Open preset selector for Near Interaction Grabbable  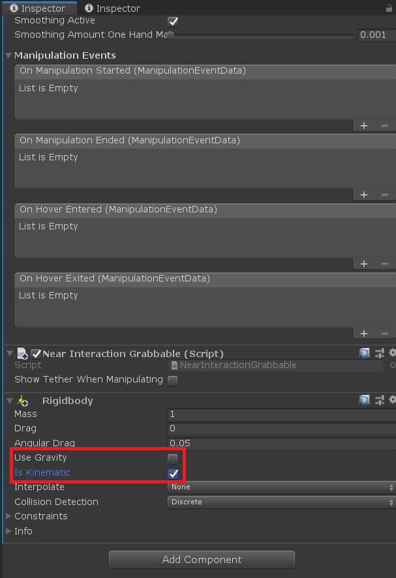point(379,353)
